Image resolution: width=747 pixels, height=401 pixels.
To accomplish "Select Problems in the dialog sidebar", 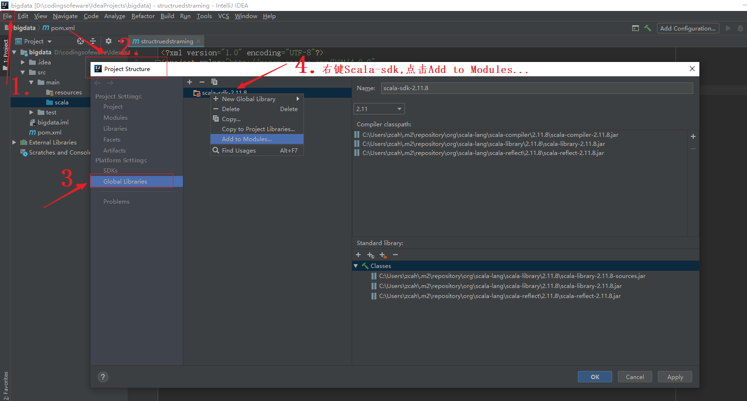I will [x=116, y=202].
